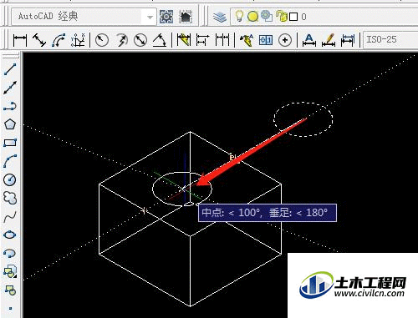This screenshot has height=318, width=418.
Task: Click the layer 0 color swatch
Action: click(x=293, y=17)
